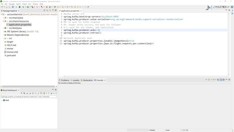Click the Pin Editor icon at toolbar end
Image resolution: width=234 pixels, height=132 pixels.
click(88, 7)
